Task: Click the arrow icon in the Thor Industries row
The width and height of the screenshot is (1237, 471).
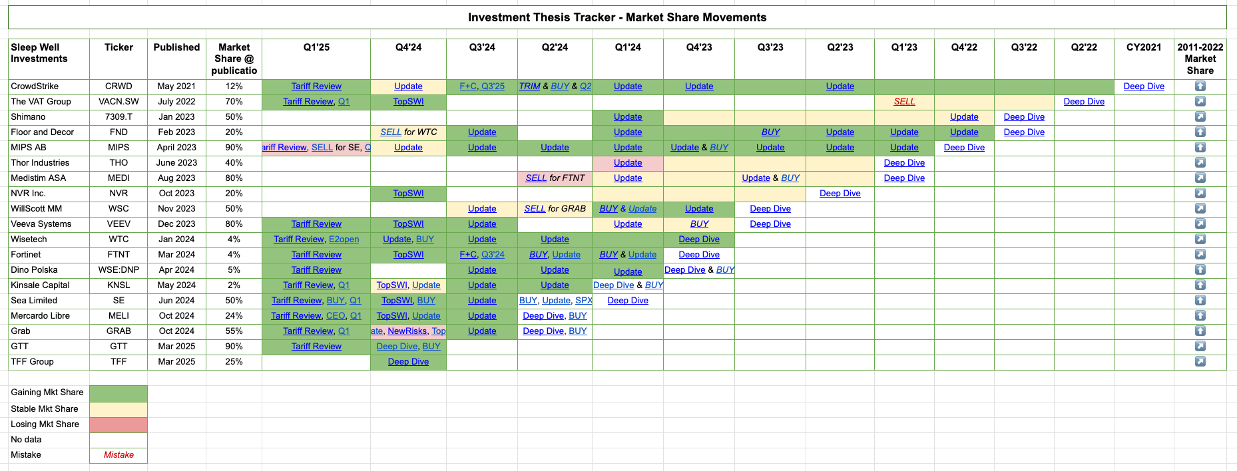Action: point(1200,162)
